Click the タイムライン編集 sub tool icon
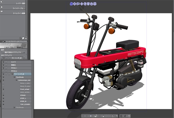 point(1,11)
